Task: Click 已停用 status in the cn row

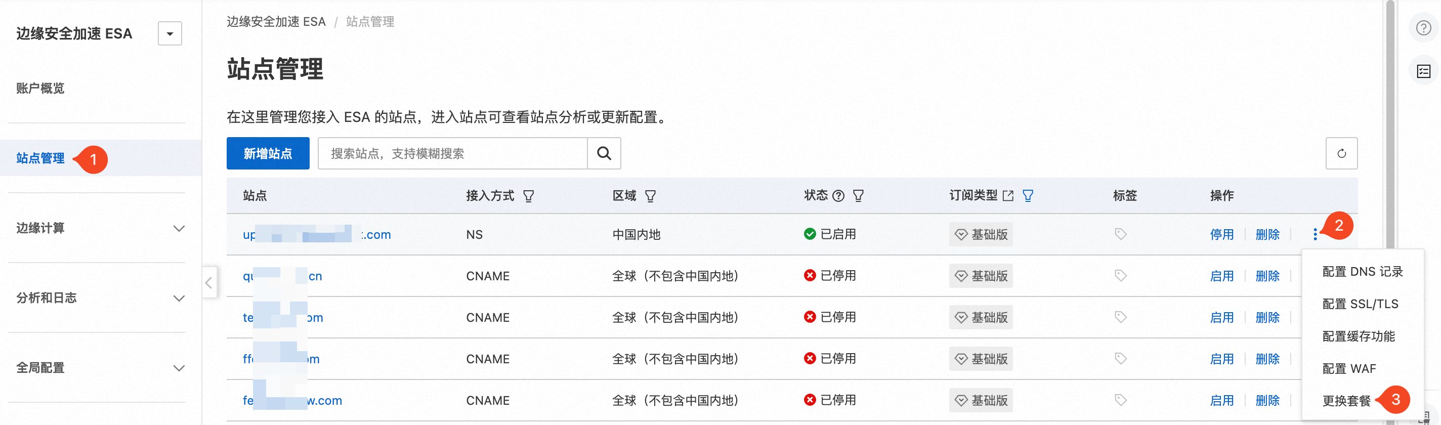Action: tap(830, 276)
